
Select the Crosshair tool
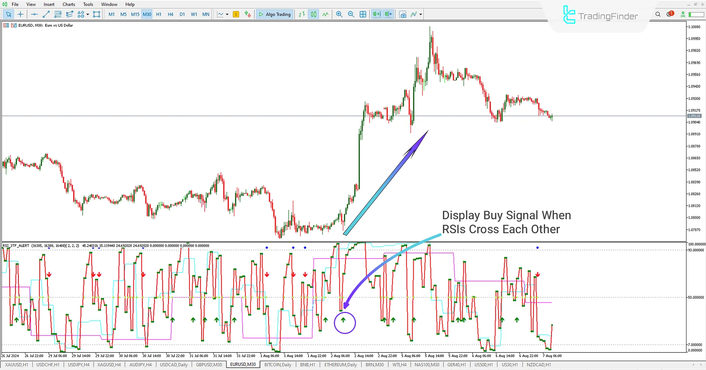coord(20,14)
